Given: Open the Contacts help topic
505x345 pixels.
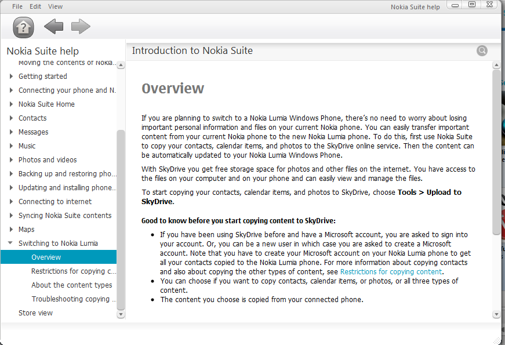Looking at the screenshot, I should click(32, 118).
